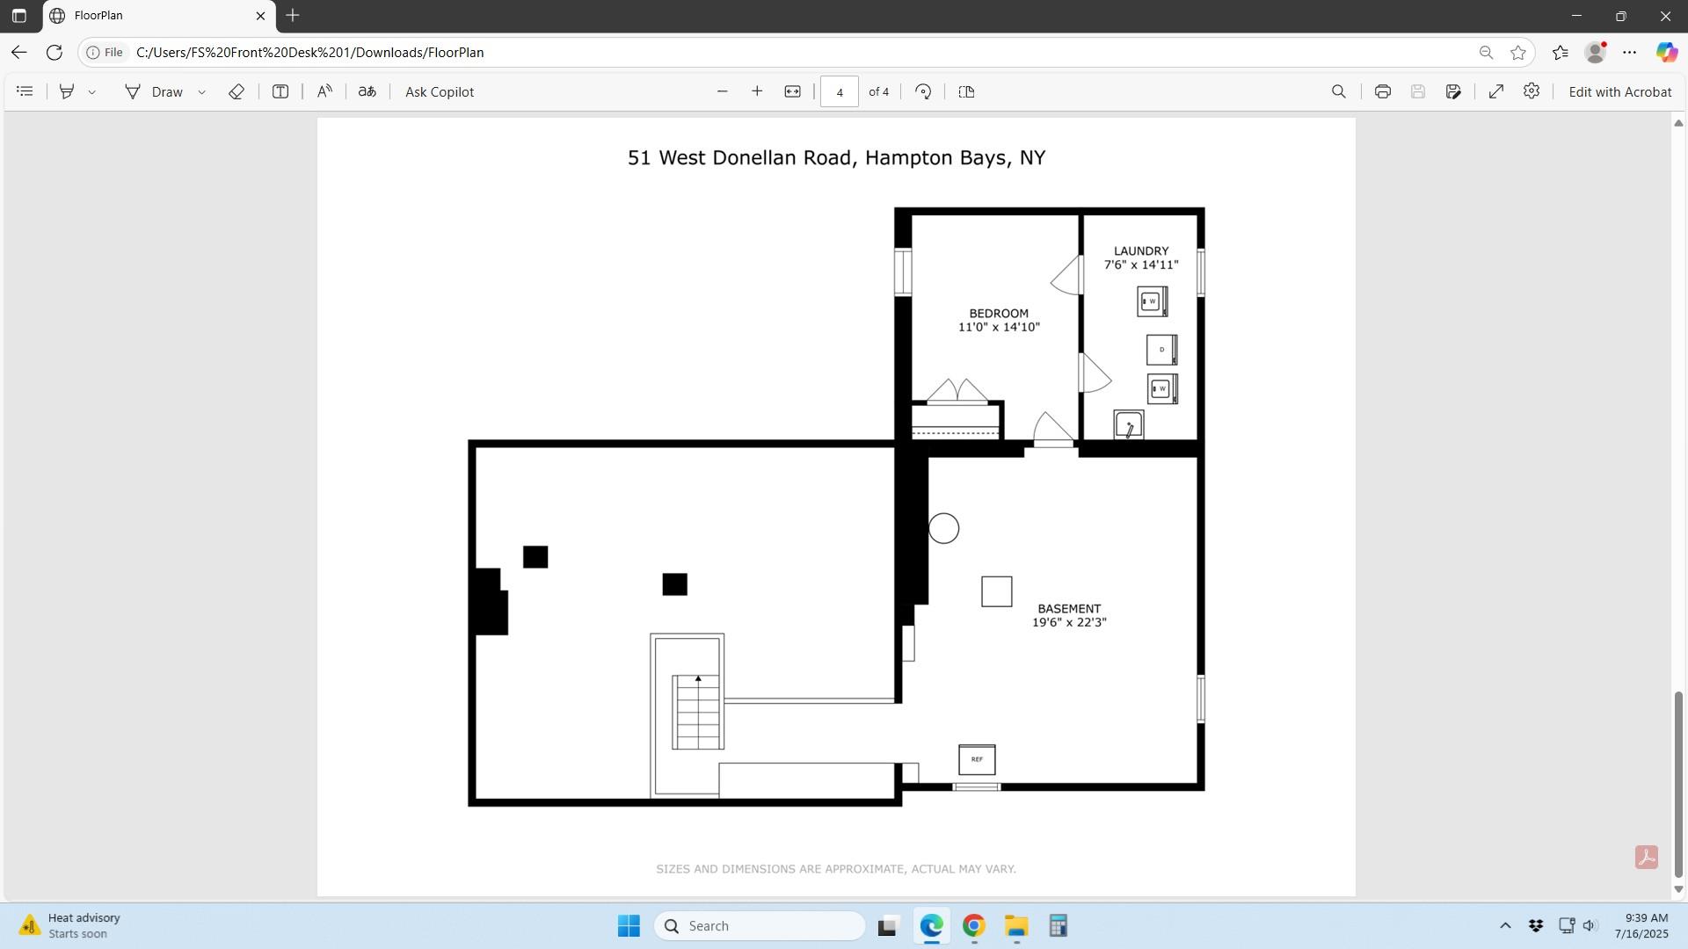Click the page number input field

point(839,91)
